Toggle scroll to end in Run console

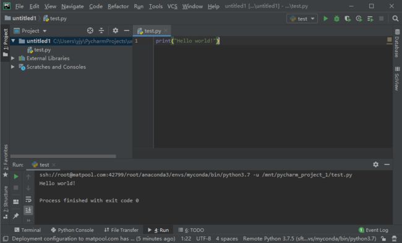tap(28, 210)
